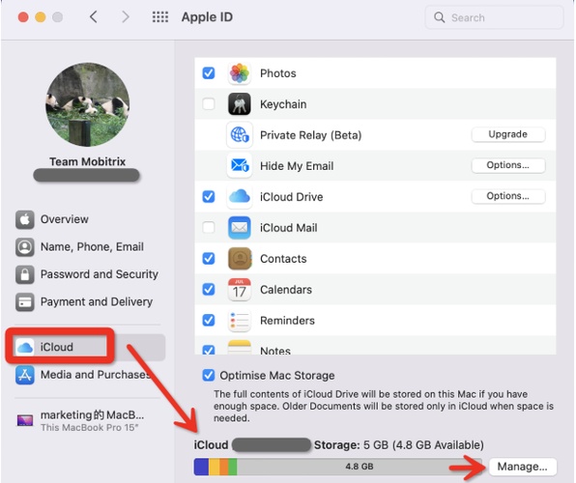Screen dimensions: 576x483
Task: Click the iCloud Drive cloud icon in list
Action: [239, 196]
